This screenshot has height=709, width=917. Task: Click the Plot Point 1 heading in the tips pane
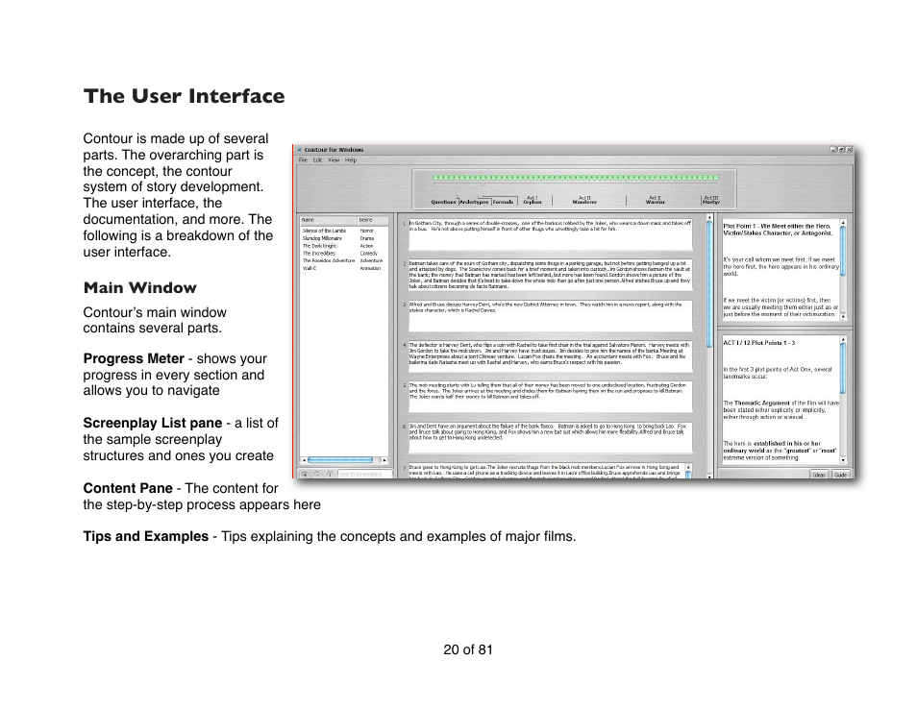coord(778,229)
